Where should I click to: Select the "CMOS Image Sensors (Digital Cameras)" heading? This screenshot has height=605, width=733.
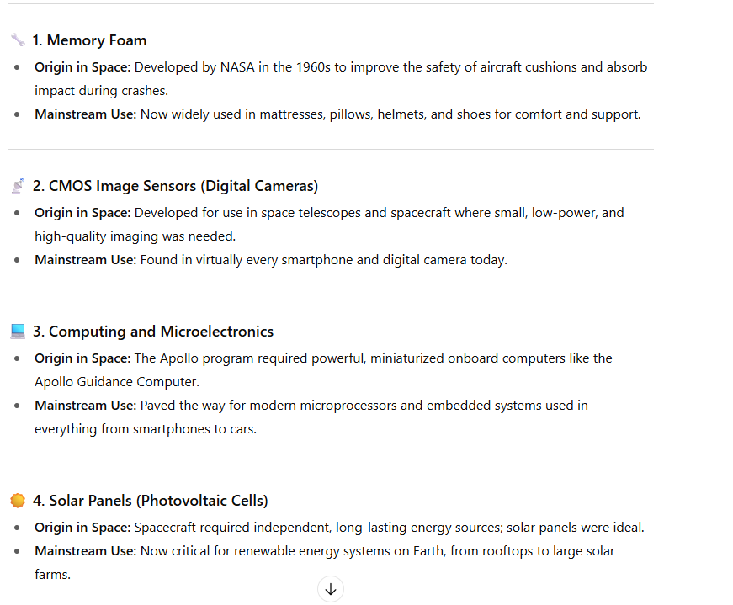click(175, 186)
